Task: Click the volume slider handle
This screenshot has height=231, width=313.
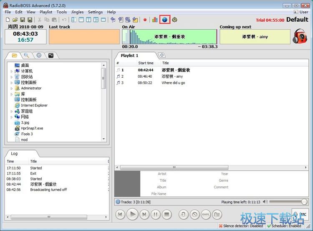Action: pos(304,202)
